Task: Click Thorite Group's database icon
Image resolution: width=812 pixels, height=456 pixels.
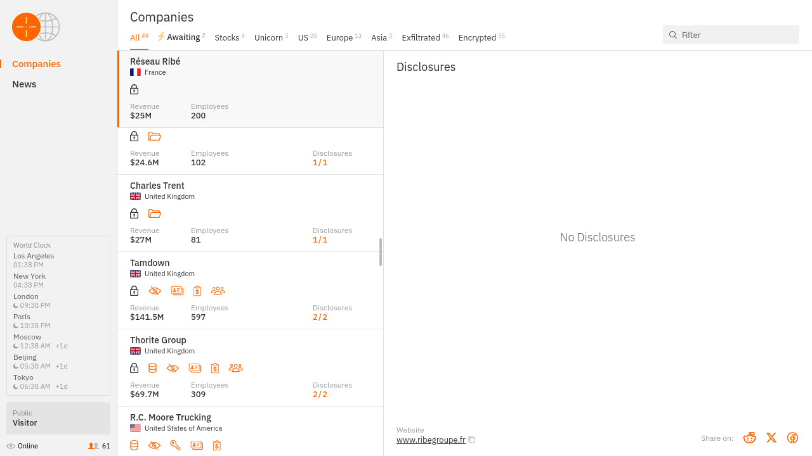Action: click(152, 368)
